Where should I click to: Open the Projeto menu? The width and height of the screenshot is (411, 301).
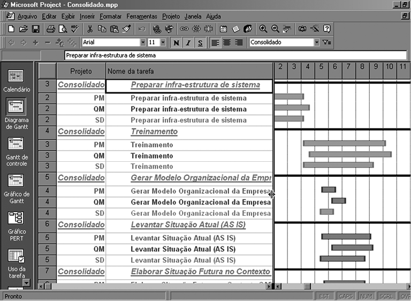(x=171, y=17)
